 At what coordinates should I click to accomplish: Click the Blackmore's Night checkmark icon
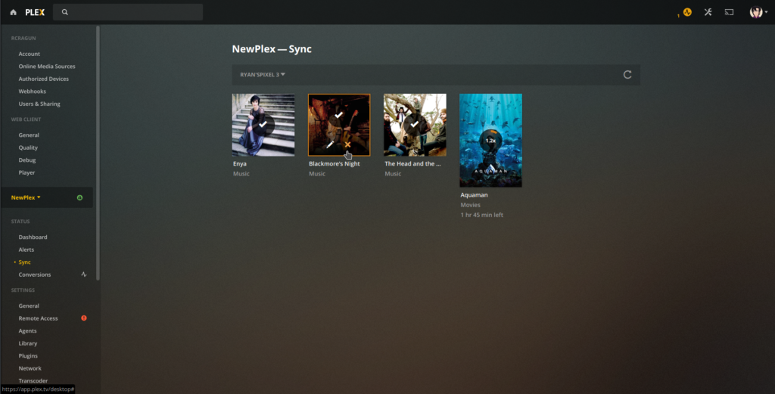tap(338, 114)
